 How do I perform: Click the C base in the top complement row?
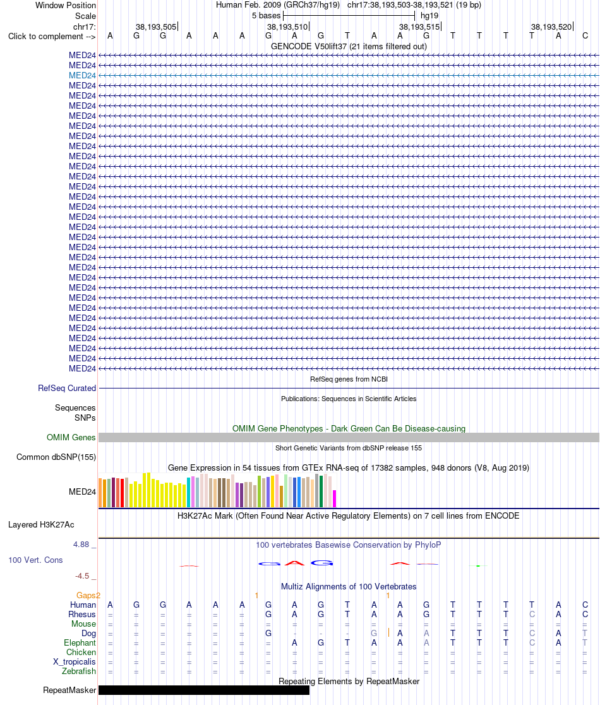[585, 36]
